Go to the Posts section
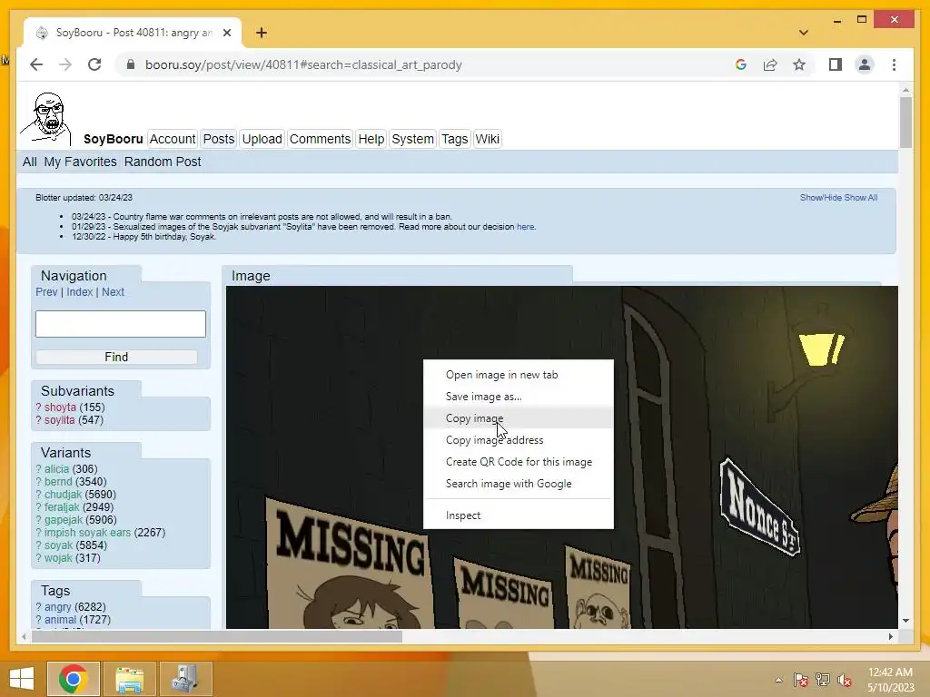Screen dimensions: 930x697 [219, 139]
